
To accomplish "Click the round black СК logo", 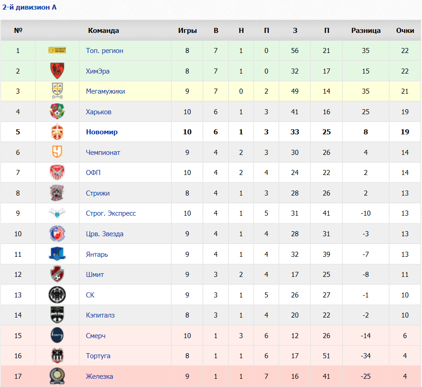I will (57, 295).
